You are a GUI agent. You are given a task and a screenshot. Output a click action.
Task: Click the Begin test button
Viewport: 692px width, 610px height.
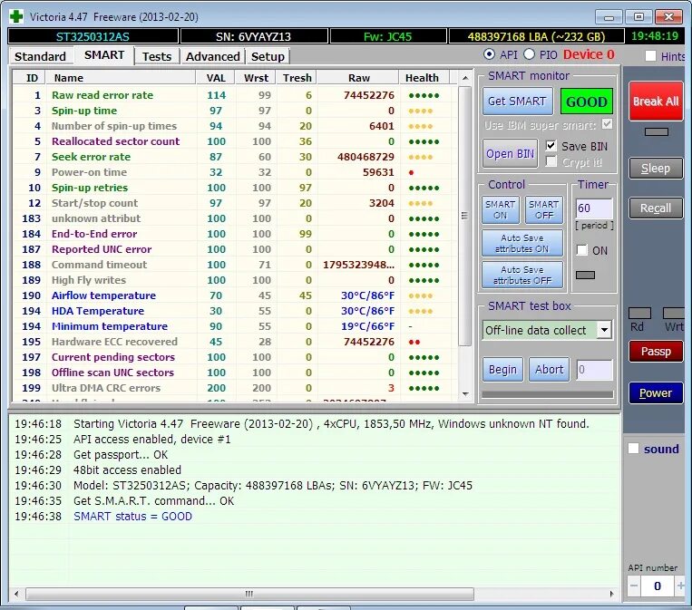(x=502, y=369)
